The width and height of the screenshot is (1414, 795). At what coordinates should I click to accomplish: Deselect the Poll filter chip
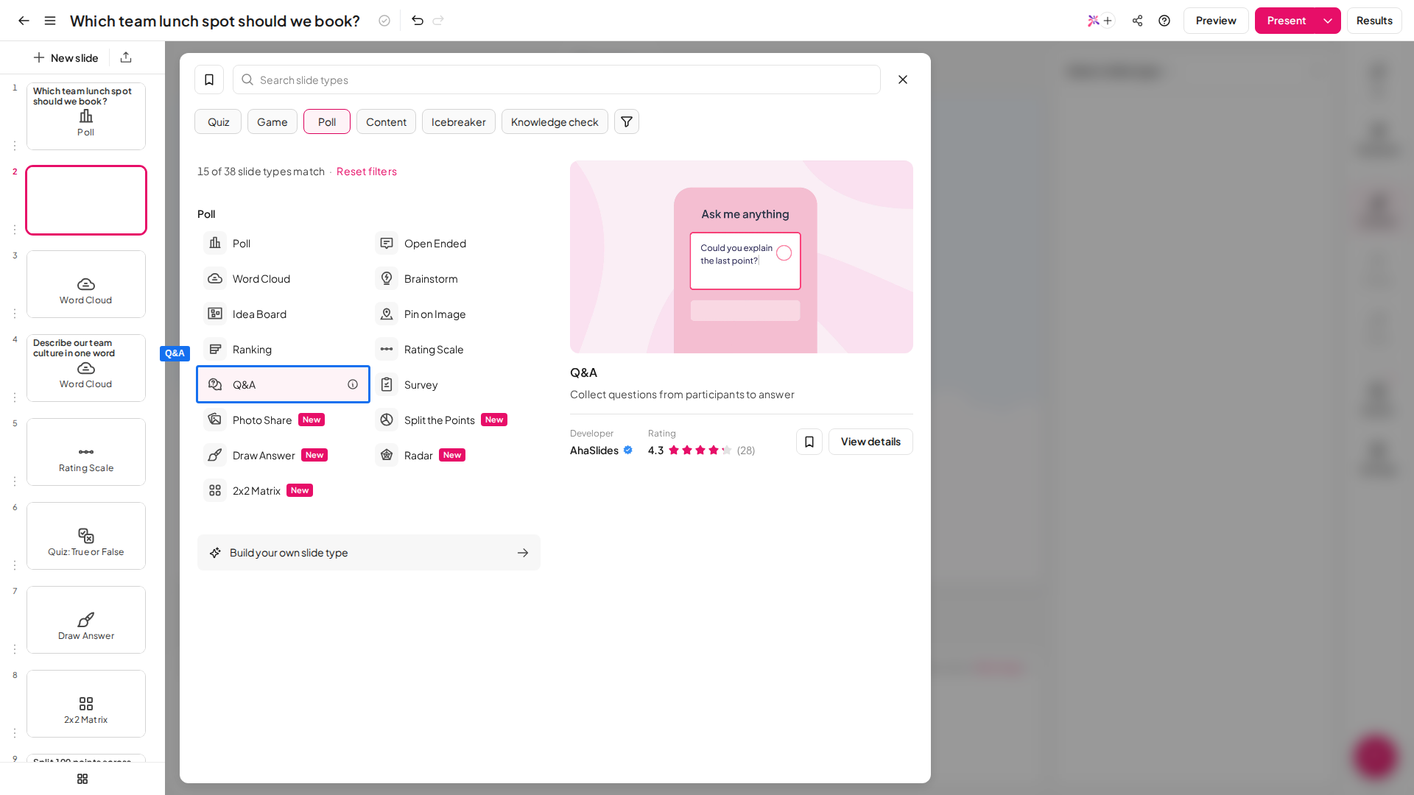(327, 121)
